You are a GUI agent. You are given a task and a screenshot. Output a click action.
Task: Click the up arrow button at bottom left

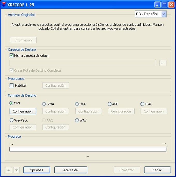tap(9, 170)
